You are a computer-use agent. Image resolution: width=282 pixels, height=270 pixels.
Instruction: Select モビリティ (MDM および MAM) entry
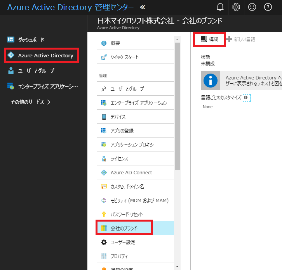click(x=136, y=200)
